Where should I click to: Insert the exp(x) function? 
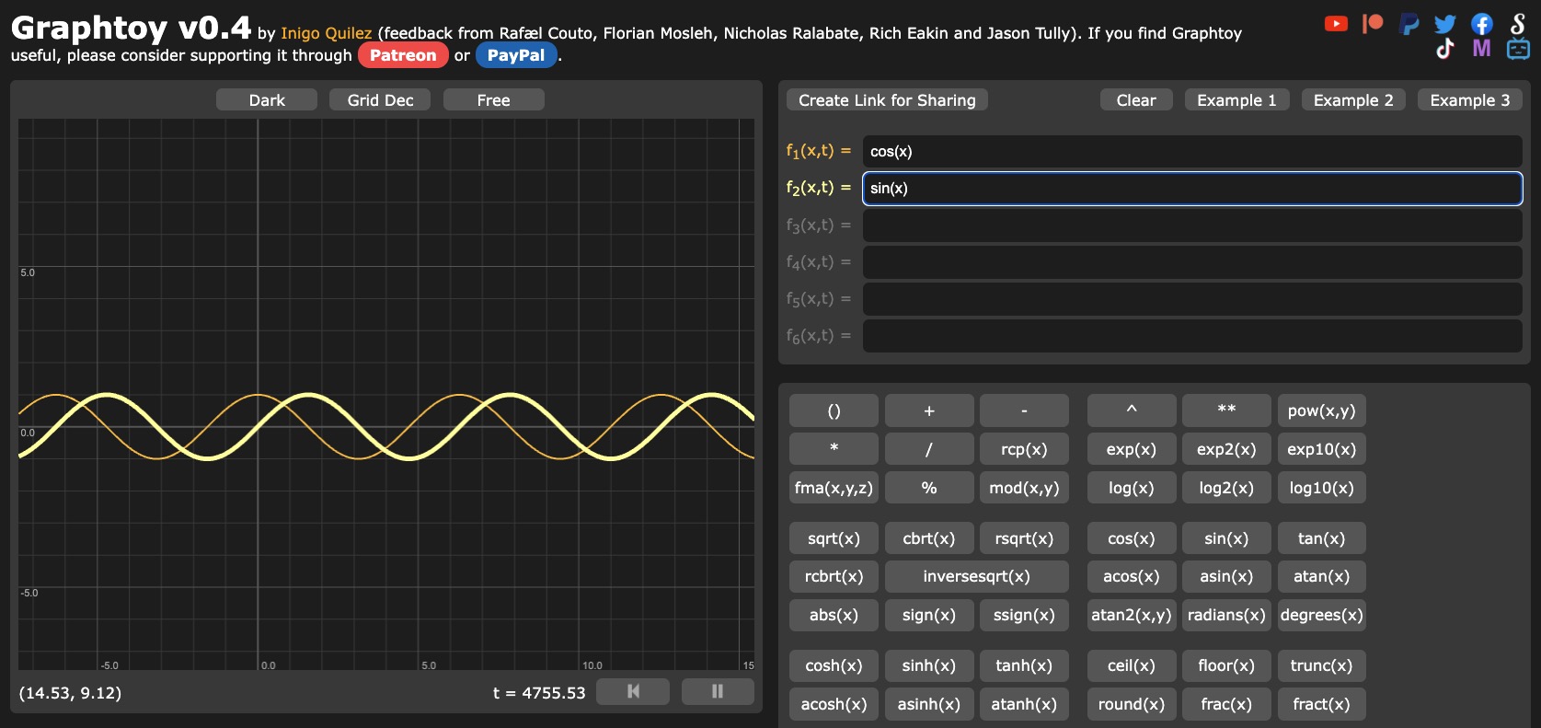pyautogui.click(x=1132, y=449)
